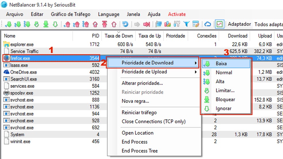Select Normal in priority submenu
This screenshot has width=283, height=159.
(226, 73)
